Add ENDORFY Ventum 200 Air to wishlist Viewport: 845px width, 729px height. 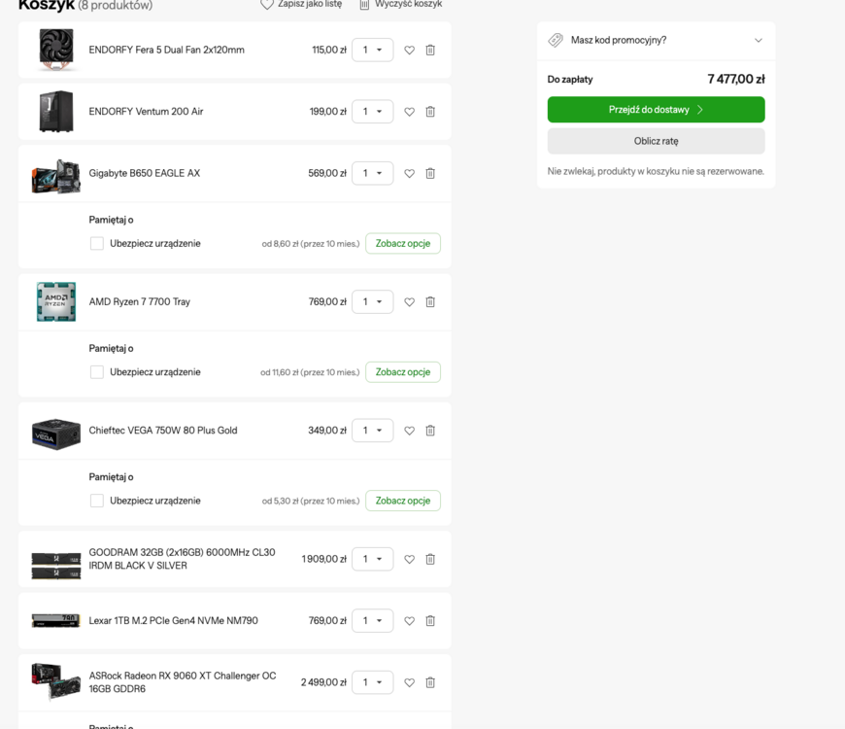[x=410, y=112]
